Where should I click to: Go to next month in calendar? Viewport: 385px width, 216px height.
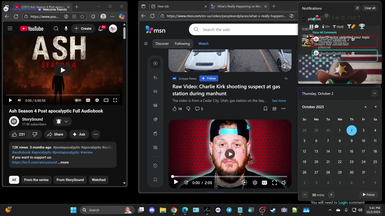pyautogui.click(x=375, y=107)
